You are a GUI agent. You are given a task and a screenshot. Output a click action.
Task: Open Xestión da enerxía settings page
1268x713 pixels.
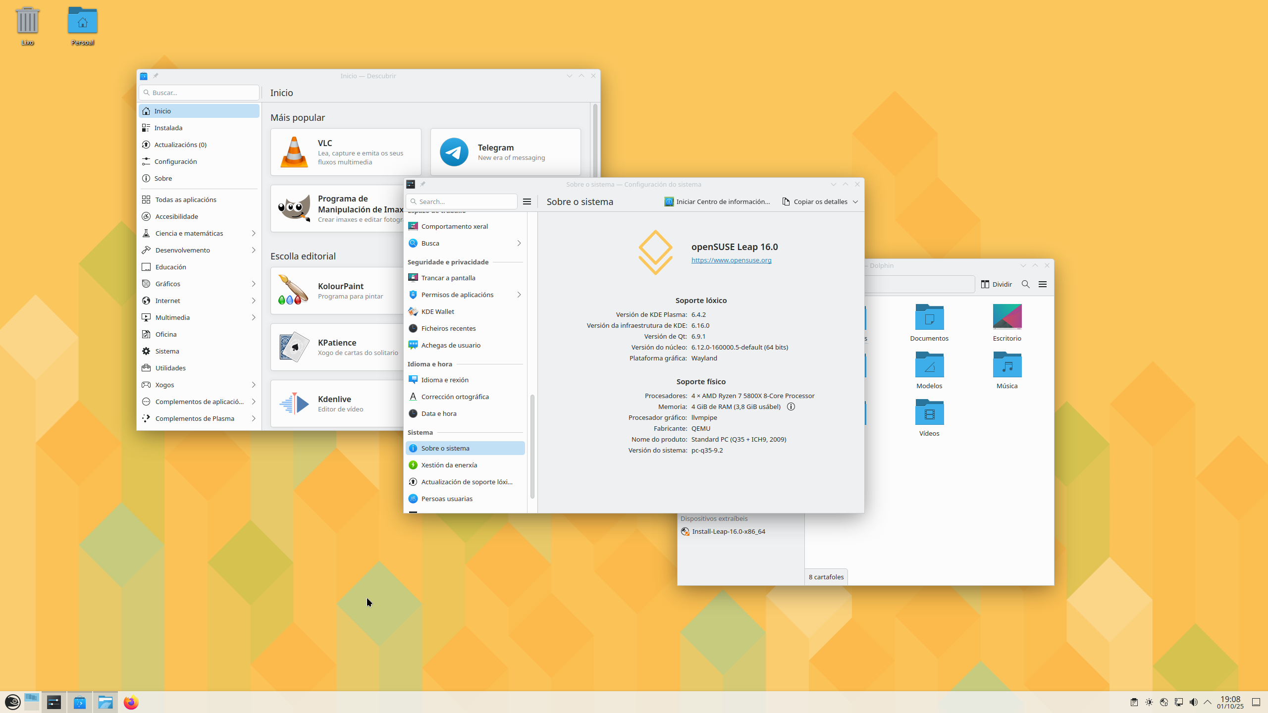tap(449, 465)
